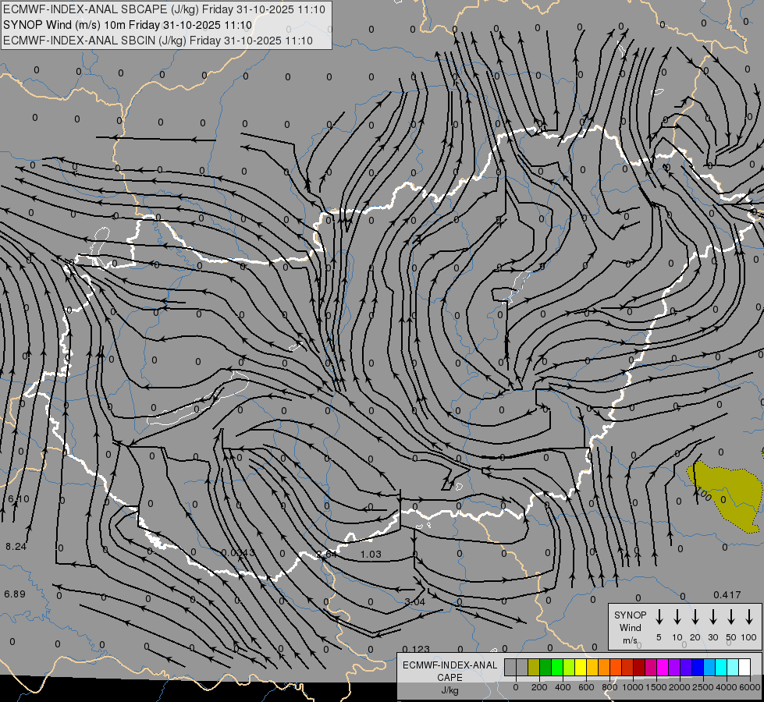
Task: Click the 600 tick label on CAPE scale
Action: pos(586,687)
